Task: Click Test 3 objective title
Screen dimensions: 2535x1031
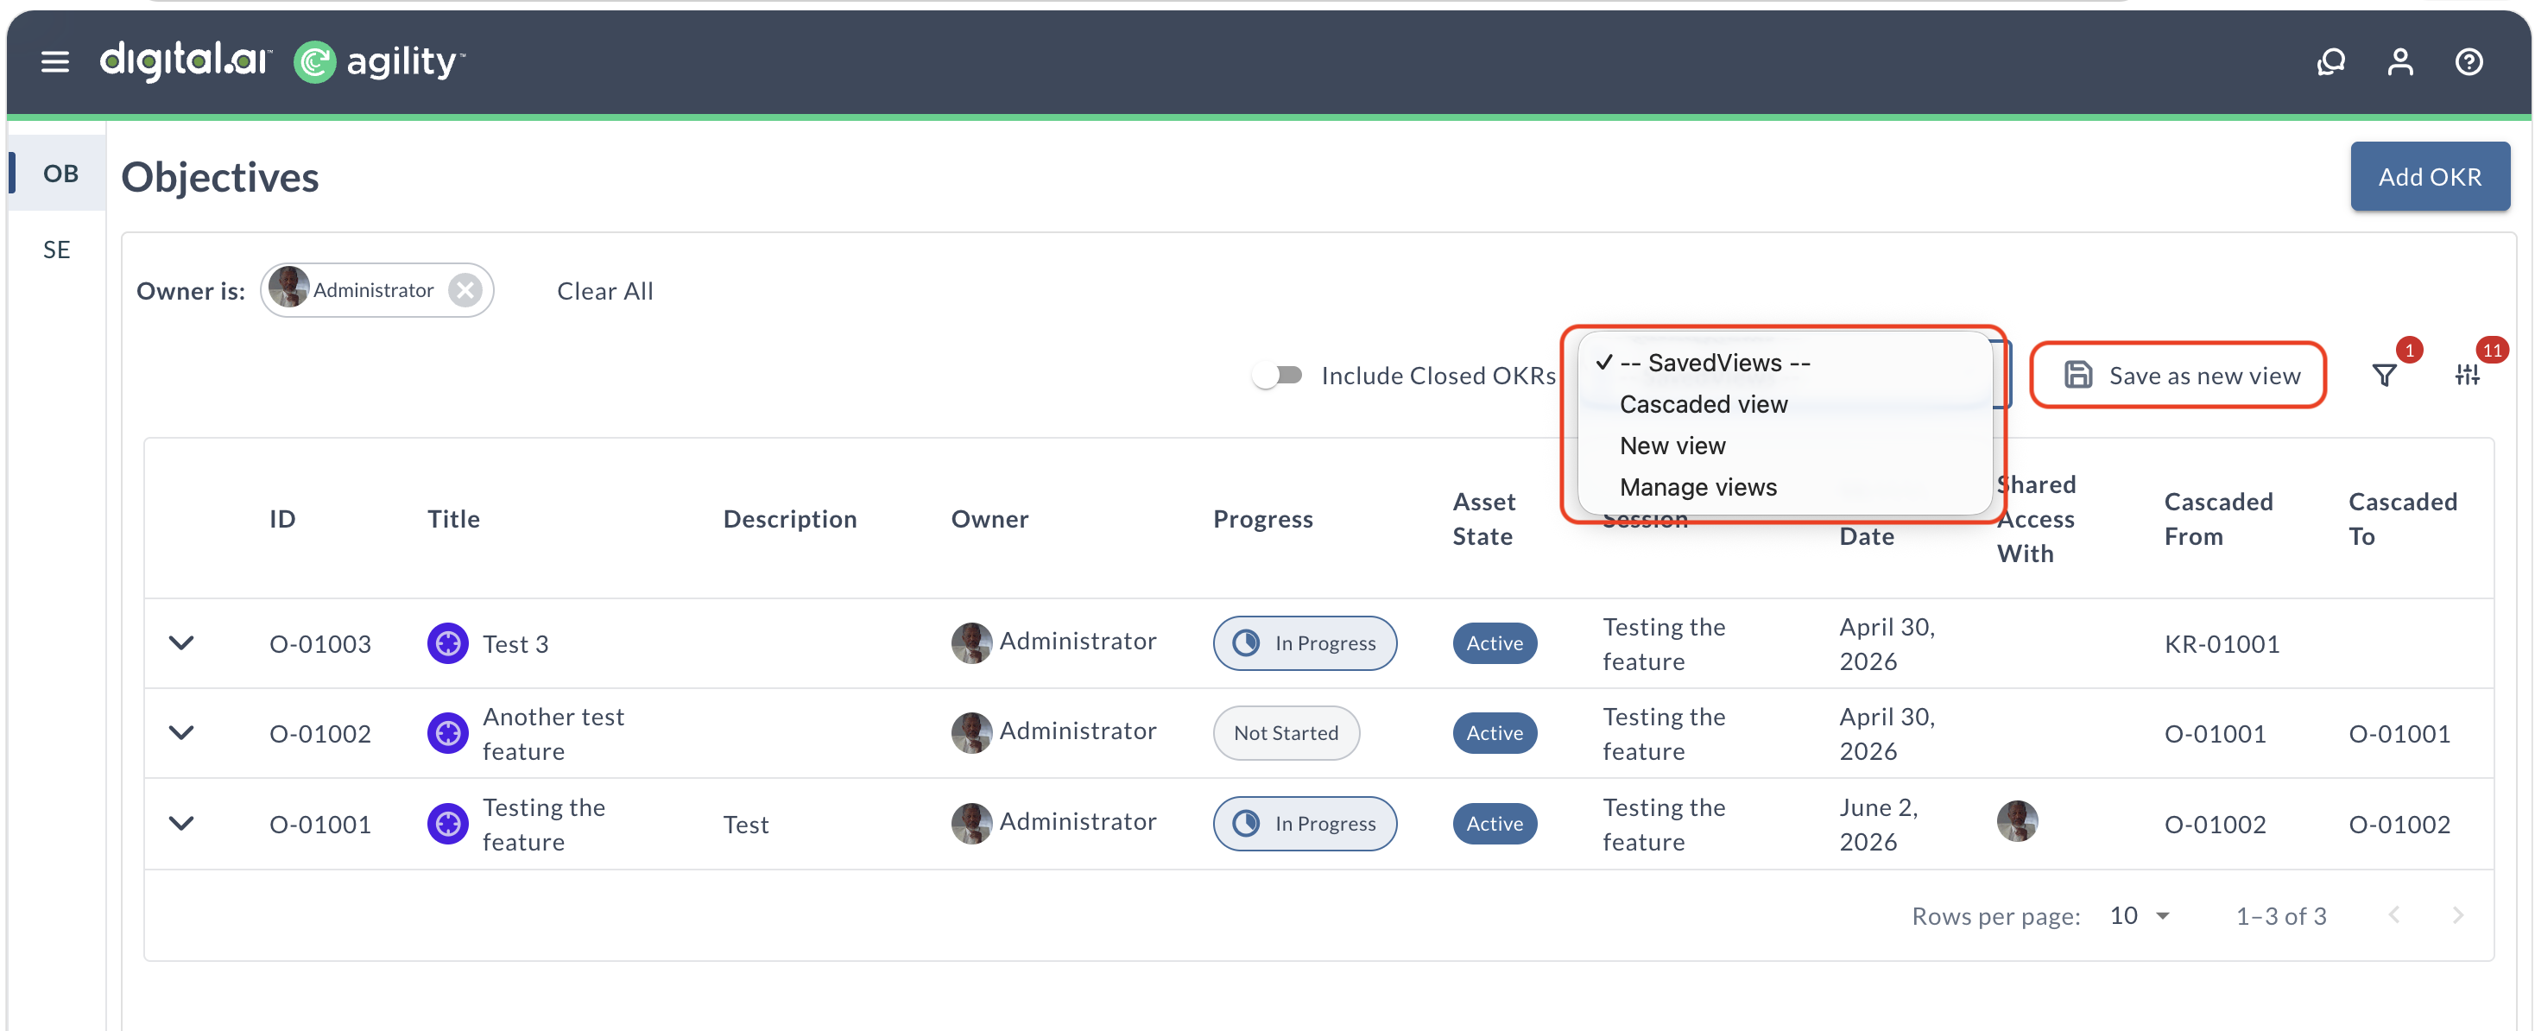Action: (515, 643)
